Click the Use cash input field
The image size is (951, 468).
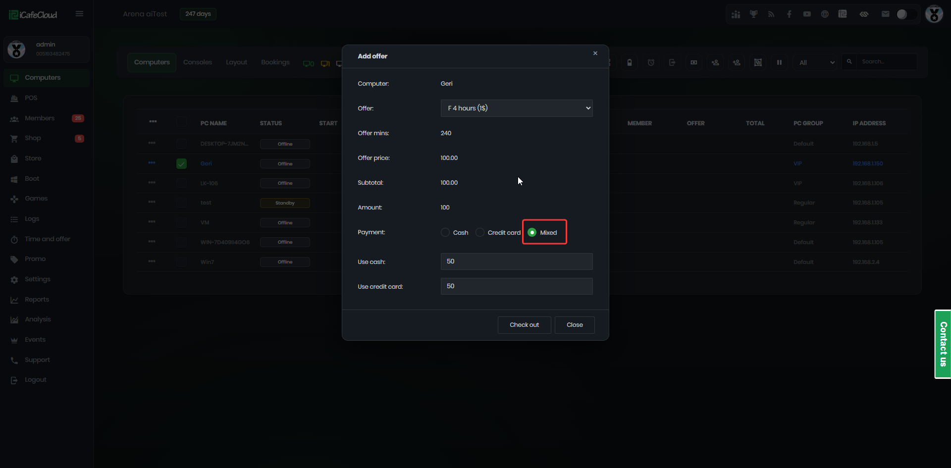click(516, 261)
